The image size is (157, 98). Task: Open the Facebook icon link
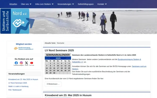coord(16,63)
